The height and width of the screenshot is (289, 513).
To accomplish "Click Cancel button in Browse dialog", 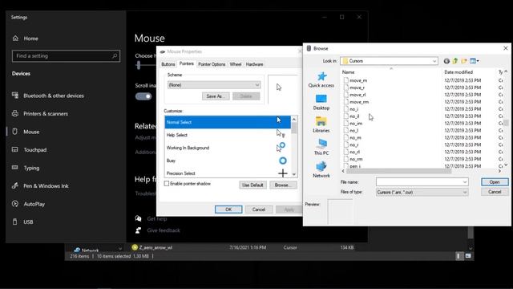I will point(495,192).
